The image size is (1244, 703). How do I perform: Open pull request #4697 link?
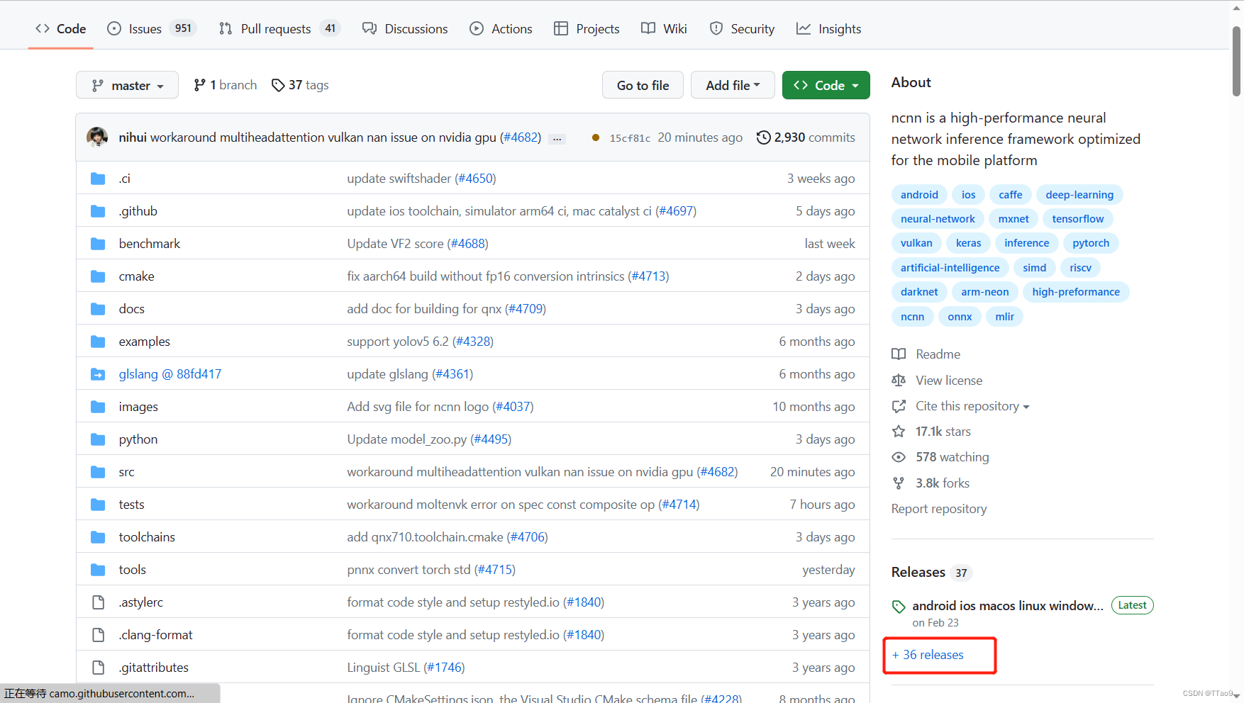point(676,211)
